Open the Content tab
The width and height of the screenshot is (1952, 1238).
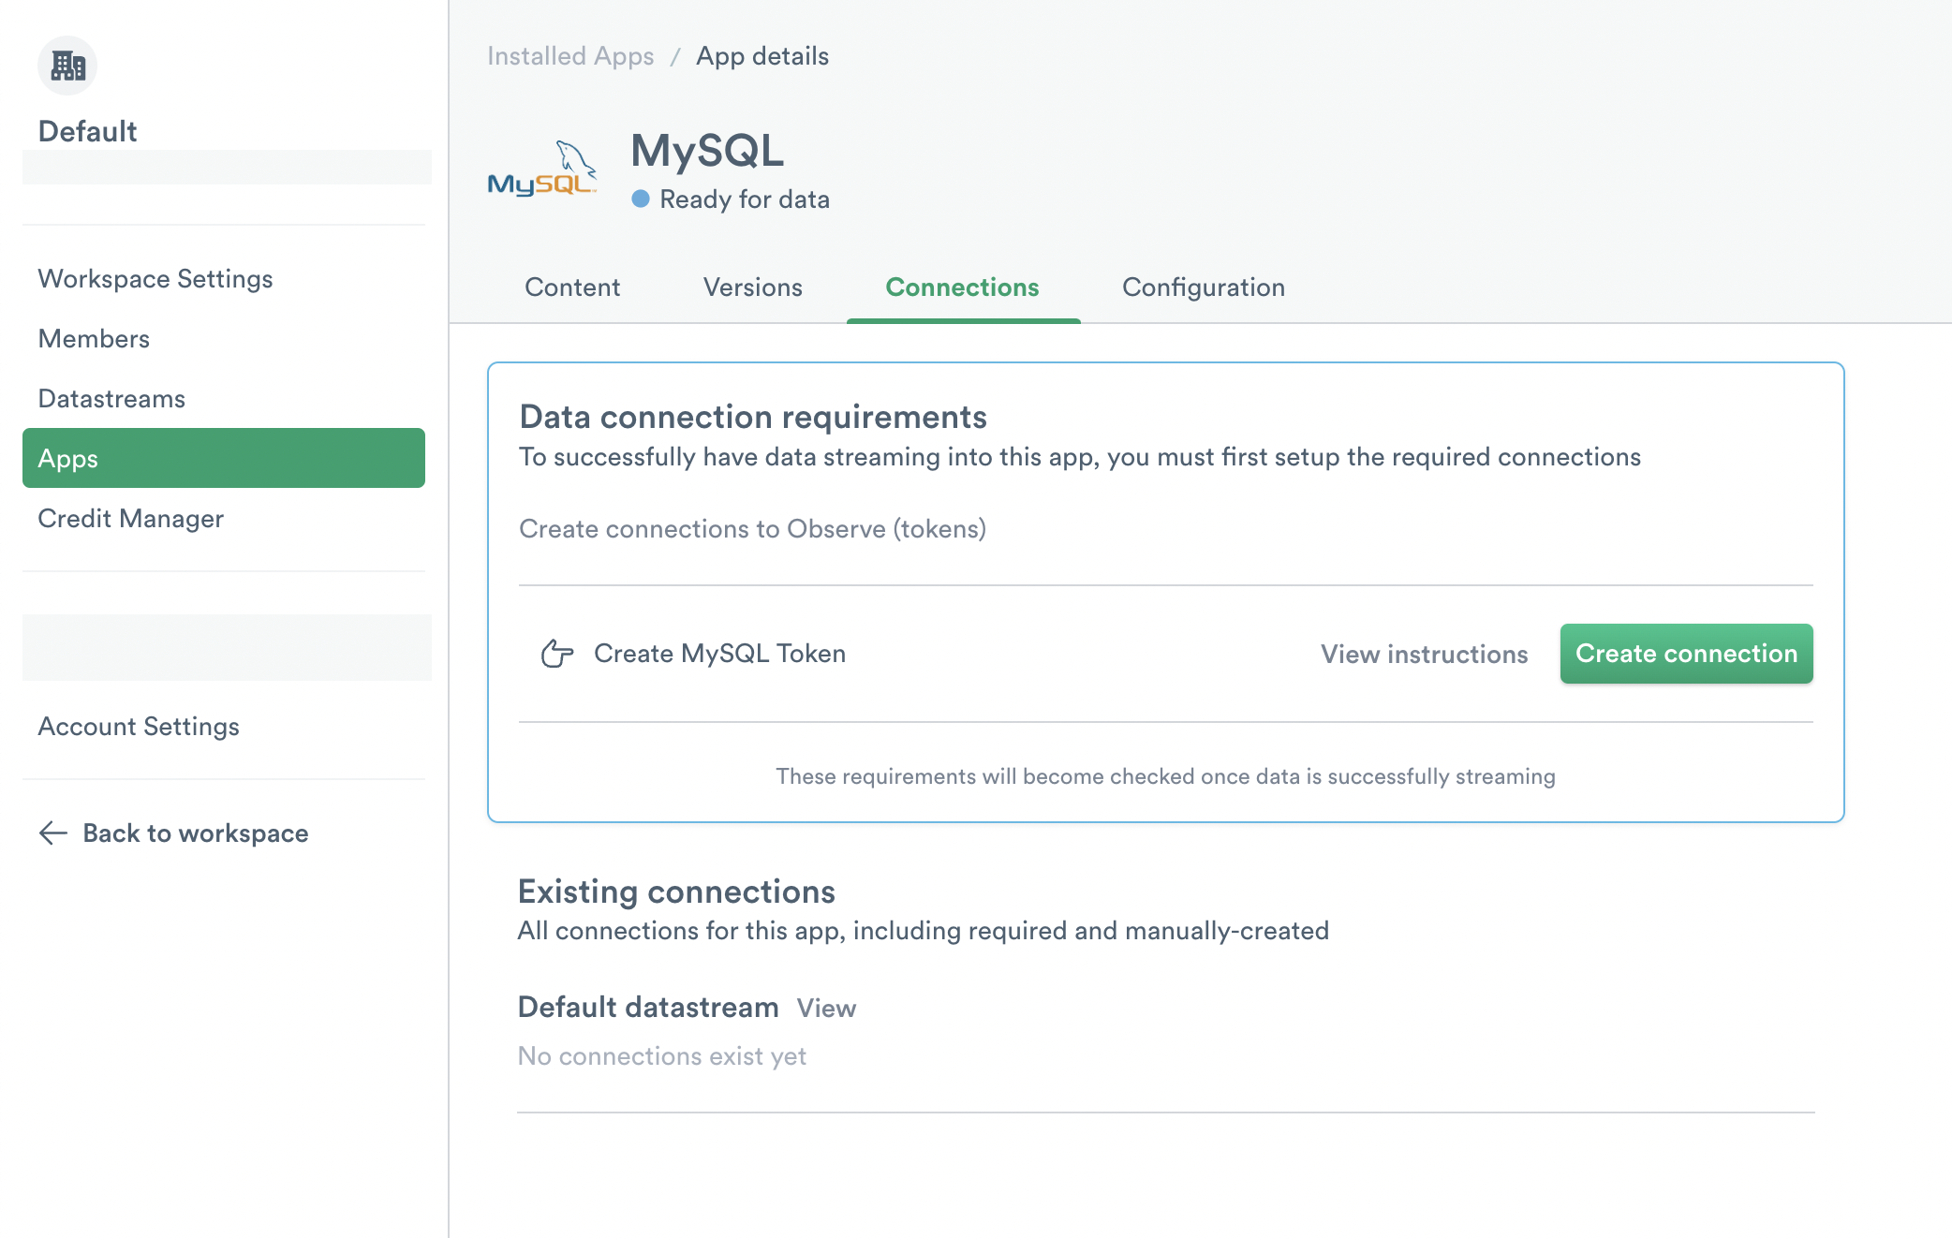[x=572, y=287]
